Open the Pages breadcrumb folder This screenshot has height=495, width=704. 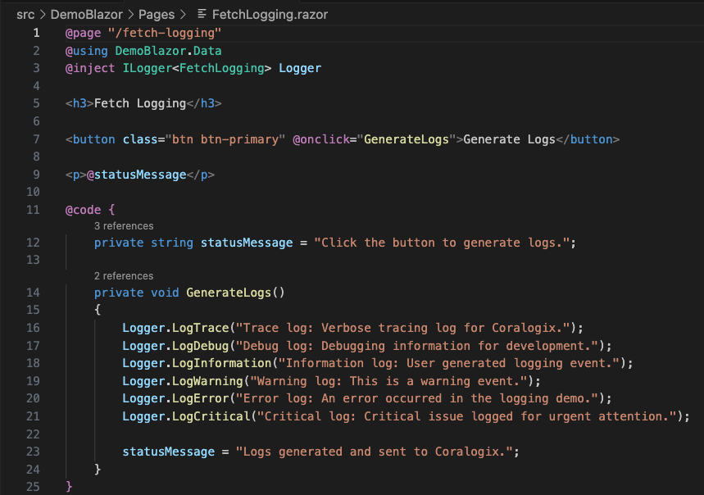pos(157,15)
